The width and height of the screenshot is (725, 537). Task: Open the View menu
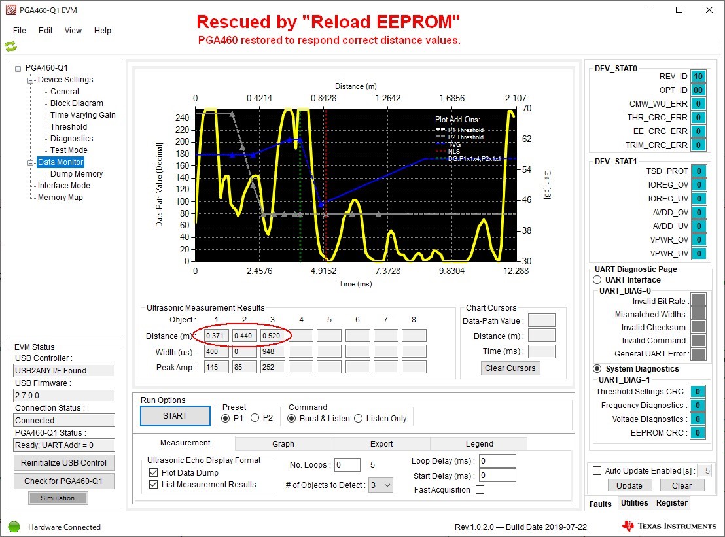(73, 31)
